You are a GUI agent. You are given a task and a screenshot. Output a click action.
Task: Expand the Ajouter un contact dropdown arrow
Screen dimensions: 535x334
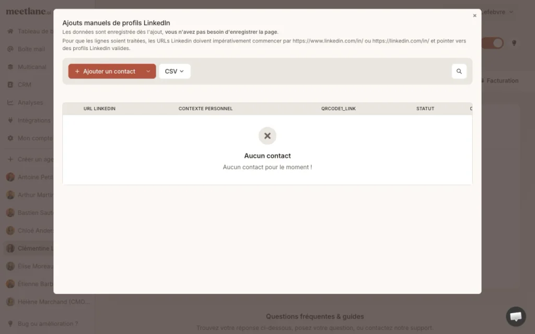pos(148,71)
